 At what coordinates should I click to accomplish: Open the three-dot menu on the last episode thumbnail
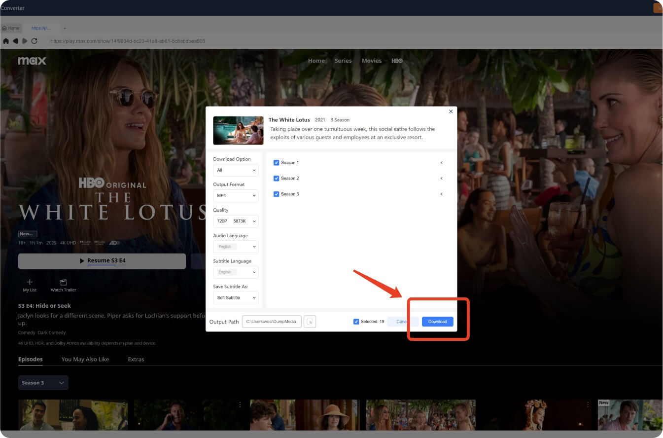pos(588,404)
